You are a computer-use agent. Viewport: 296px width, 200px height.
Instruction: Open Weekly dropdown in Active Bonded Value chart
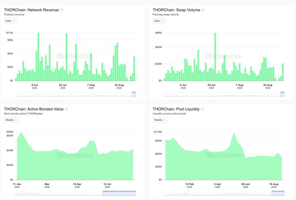click(x=11, y=120)
